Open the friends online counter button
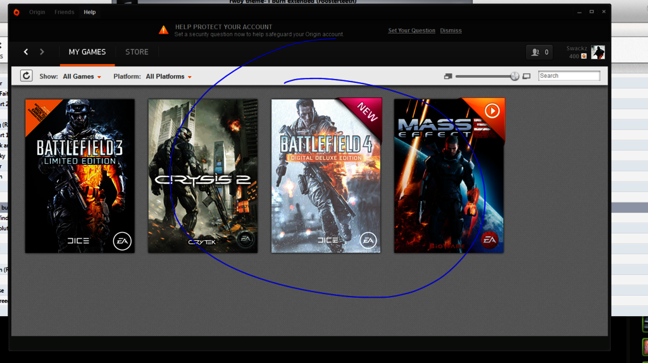 click(539, 52)
